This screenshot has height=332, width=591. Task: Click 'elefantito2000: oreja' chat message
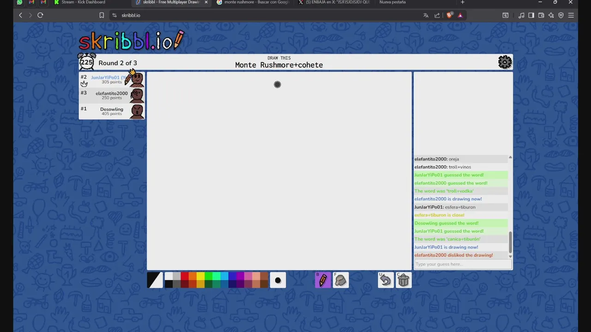point(436,159)
